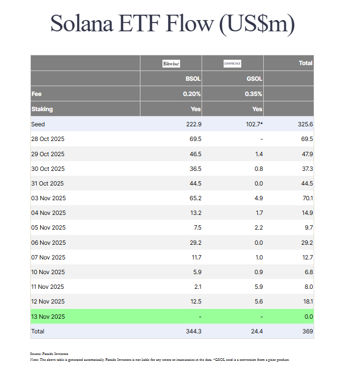Click the Seed row label
Screen dimensions: 343x375
tap(38, 124)
